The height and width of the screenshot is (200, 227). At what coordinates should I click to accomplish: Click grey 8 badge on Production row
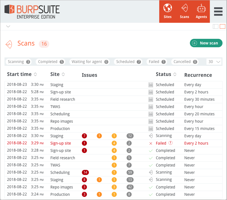coord(129,194)
